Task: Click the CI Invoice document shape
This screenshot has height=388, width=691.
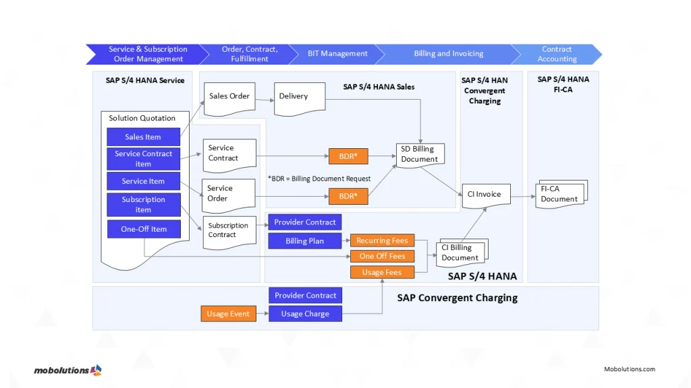Action: click(486, 196)
